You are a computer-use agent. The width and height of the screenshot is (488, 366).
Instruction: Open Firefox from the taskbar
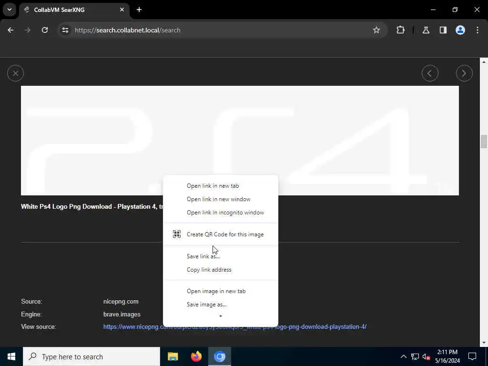pos(196,356)
